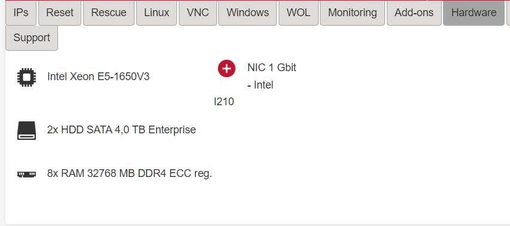This screenshot has height=226, width=510.
Task: Click the NIC 1 Gbit text
Action: tap(271, 68)
